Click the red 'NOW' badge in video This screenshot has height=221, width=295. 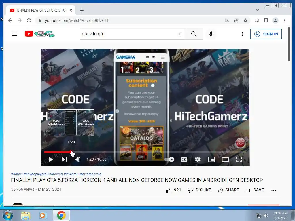[240, 143]
